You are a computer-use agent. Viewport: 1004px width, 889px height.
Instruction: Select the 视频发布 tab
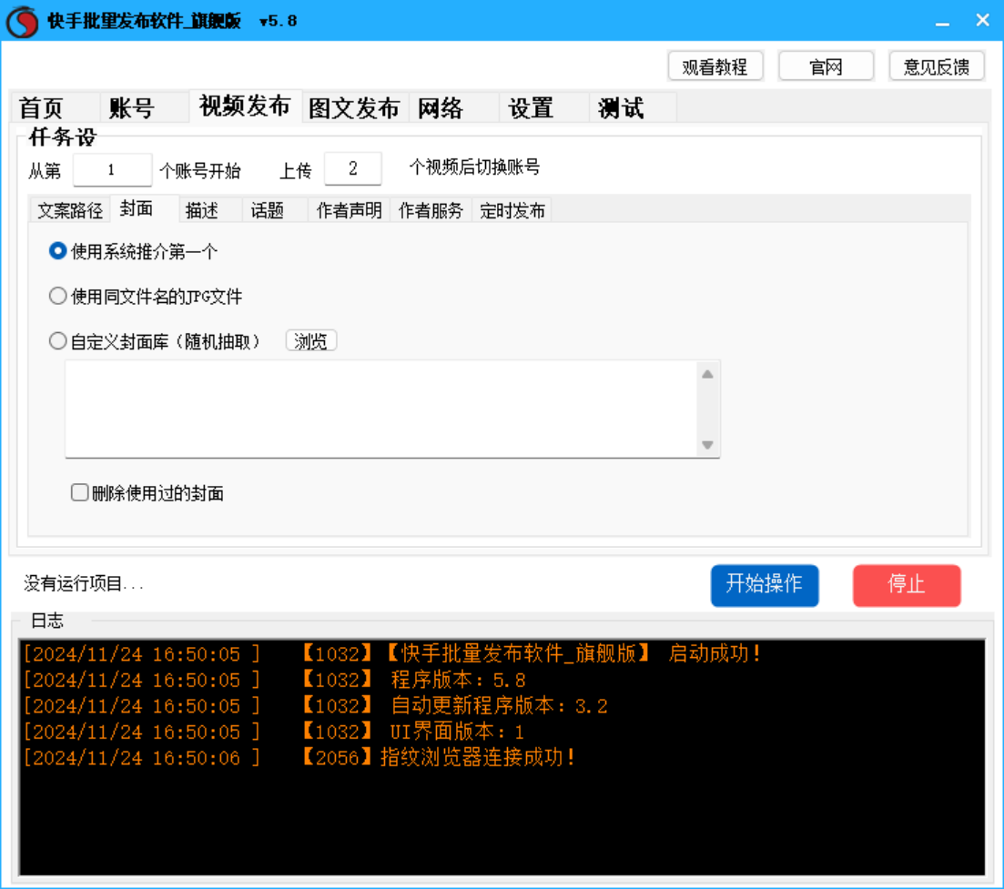(x=245, y=106)
